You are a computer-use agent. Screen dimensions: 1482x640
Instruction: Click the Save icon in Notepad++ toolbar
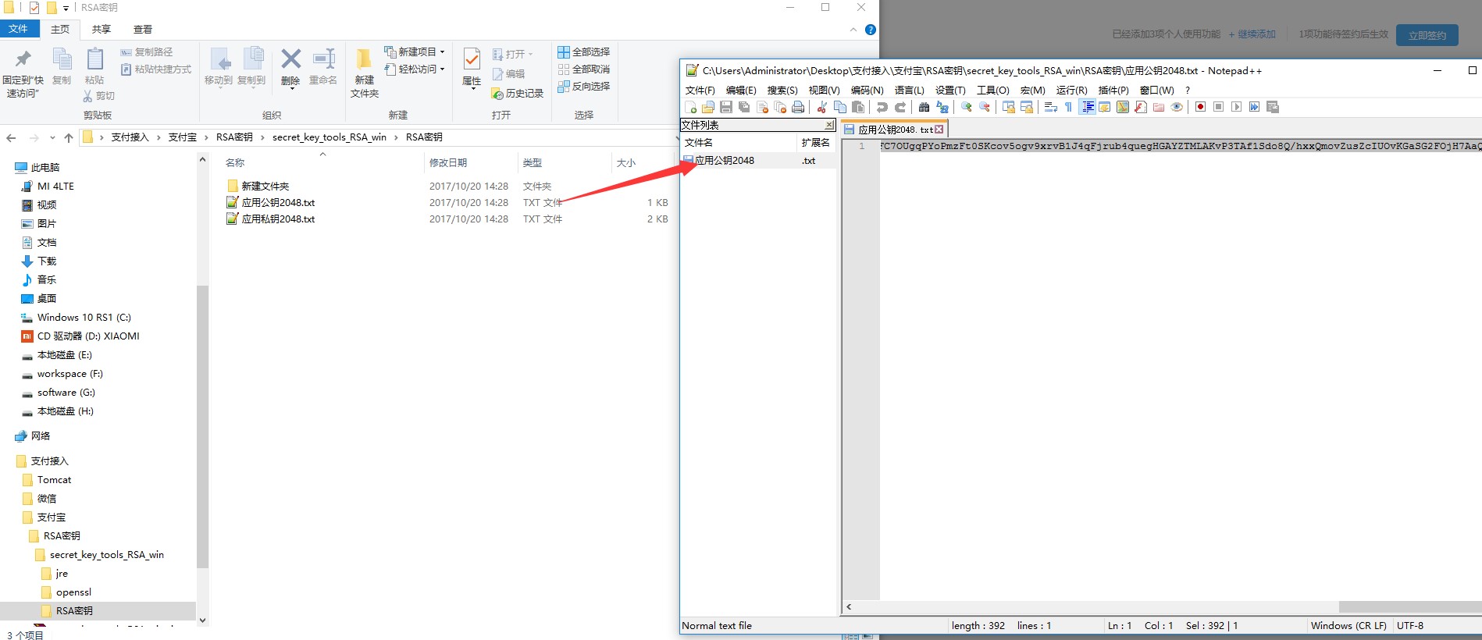726,107
